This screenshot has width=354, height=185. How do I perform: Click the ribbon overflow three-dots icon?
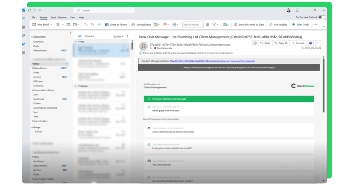point(315,25)
